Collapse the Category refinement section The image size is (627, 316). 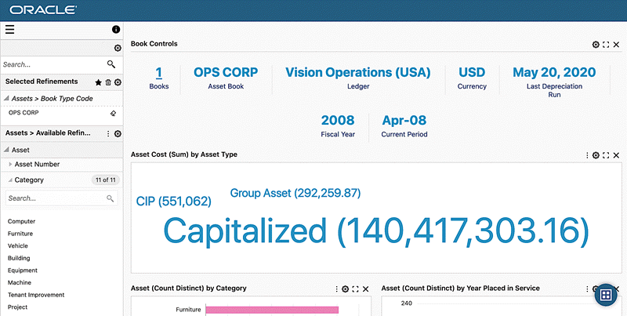click(x=10, y=180)
